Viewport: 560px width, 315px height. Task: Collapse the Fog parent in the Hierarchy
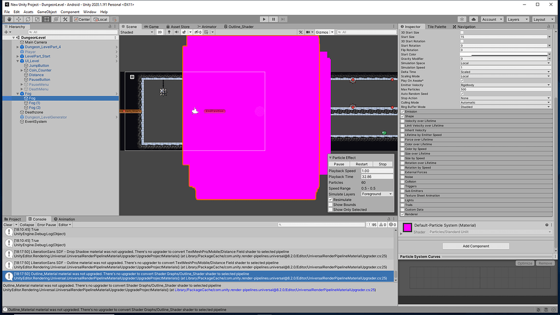click(18, 94)
